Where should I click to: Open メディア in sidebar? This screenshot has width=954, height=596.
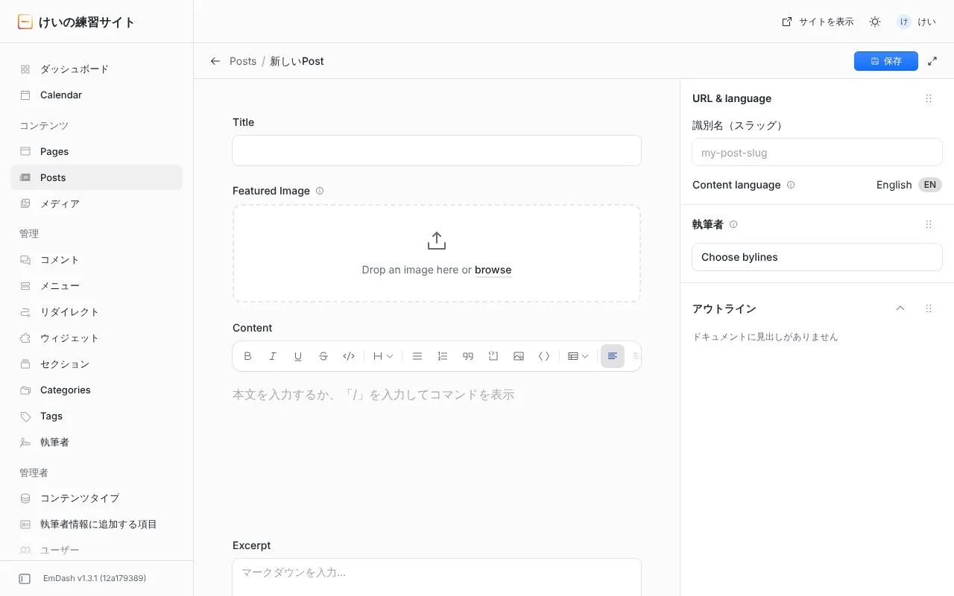(x=97, y=204)
